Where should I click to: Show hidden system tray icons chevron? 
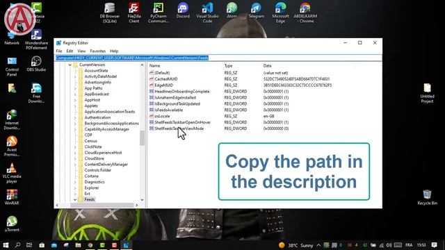[318, 245]
